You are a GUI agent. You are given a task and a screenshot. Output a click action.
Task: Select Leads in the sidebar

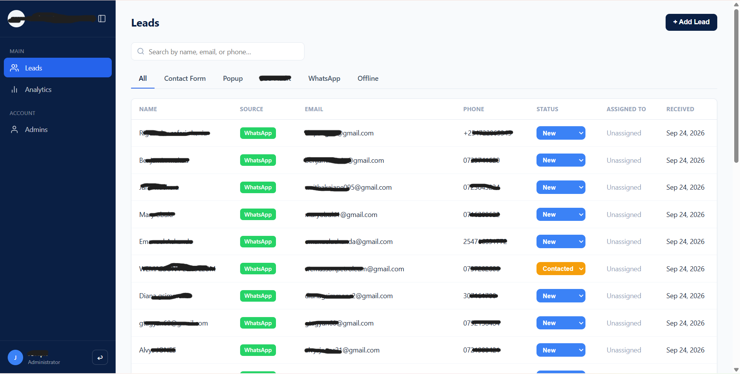(x=58, y=68)
